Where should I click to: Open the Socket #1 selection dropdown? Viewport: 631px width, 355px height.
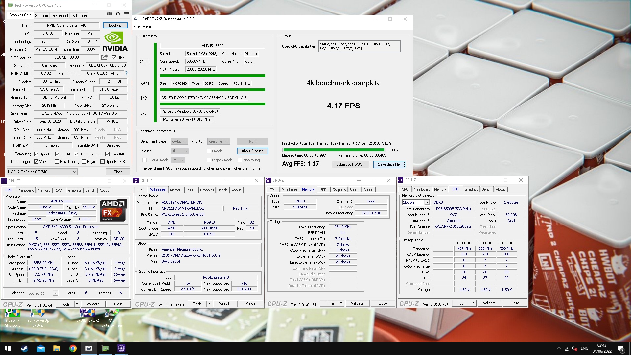[x=43, y=293]
